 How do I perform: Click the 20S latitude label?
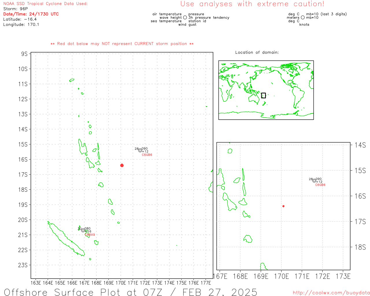(23, 220)
